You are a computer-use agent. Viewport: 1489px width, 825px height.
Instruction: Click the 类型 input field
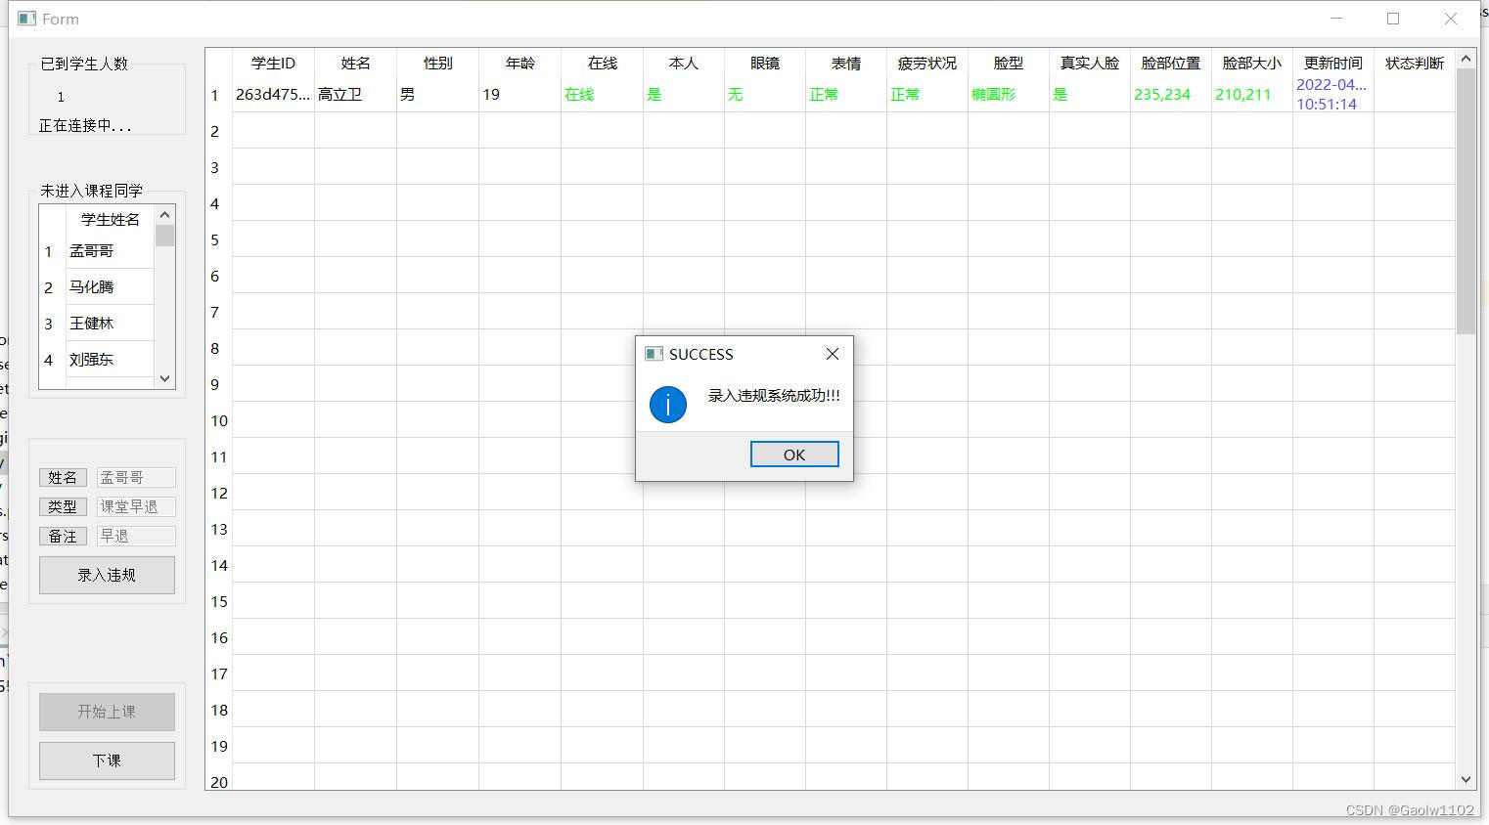tap(136, 506)
